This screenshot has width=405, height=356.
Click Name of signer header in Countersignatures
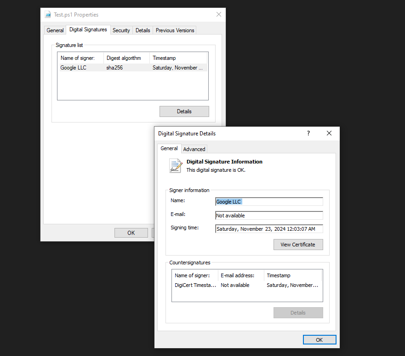click(195, 275)
